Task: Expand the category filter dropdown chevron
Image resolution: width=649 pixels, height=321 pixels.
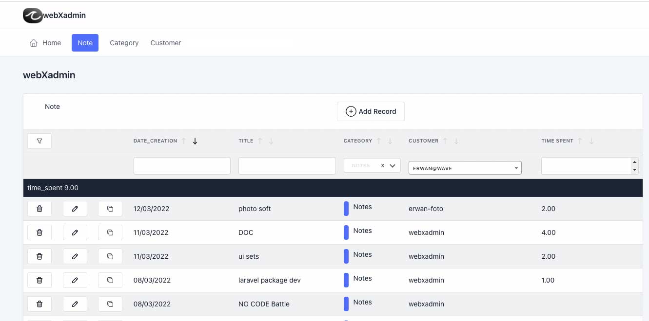Action: click(x=393, y=165)
